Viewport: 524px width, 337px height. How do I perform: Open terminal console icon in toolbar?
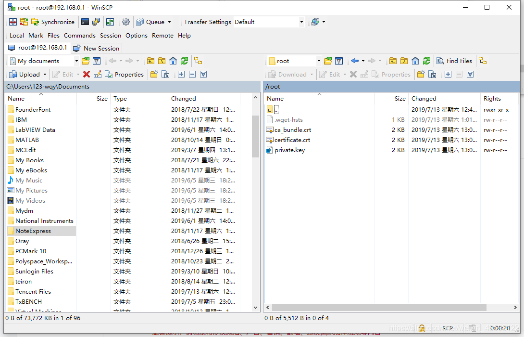tap(85, 22)
